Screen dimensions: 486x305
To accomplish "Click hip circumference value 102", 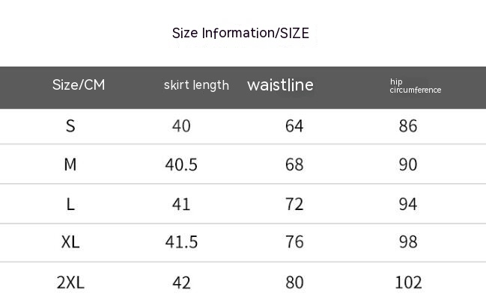I will [408, 283].
